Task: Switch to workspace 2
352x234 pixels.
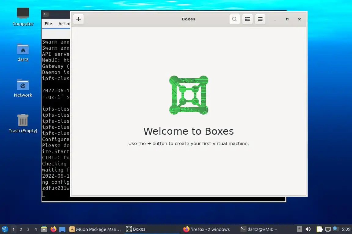Action: pyautogui.click(x=21, y=229)
